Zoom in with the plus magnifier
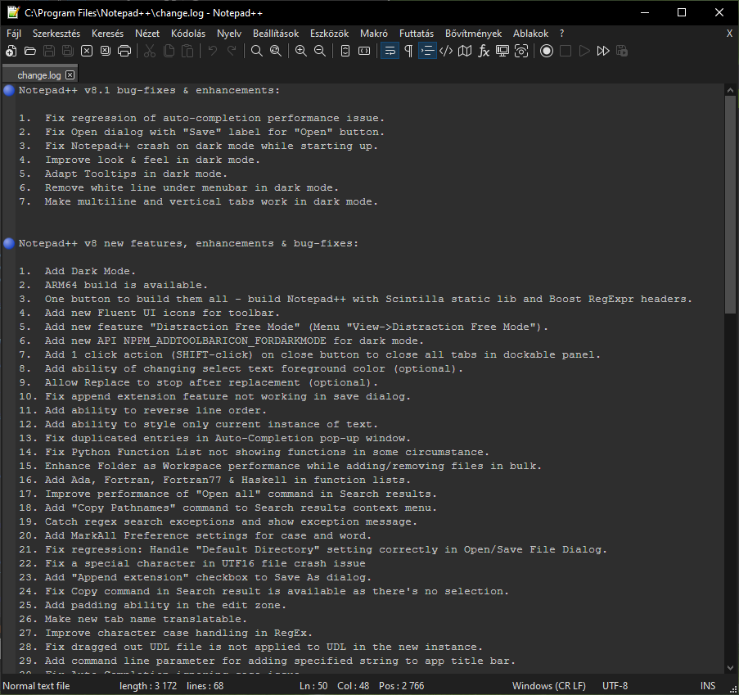The image size is (739, 695). point(300,51)
